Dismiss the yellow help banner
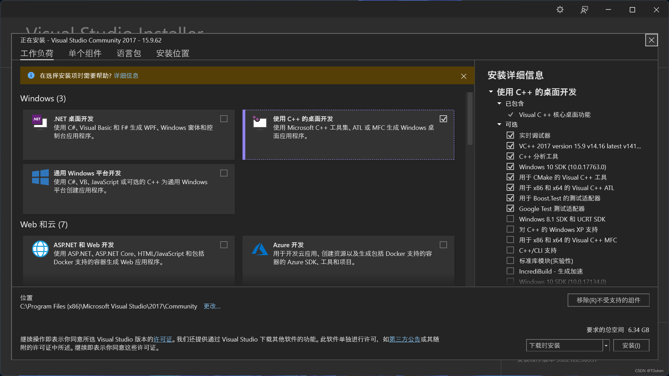This screenshot has height=376, width=669. 463,76
